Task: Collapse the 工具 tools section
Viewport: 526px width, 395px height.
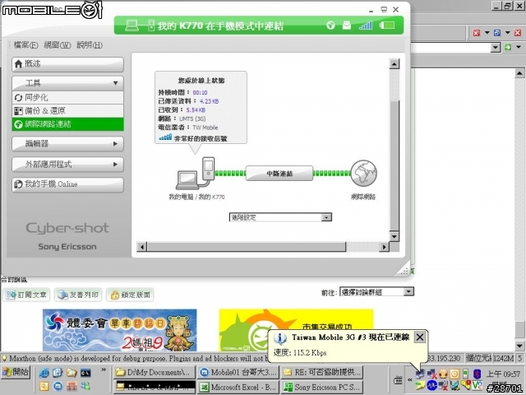Action: [67, 83]
